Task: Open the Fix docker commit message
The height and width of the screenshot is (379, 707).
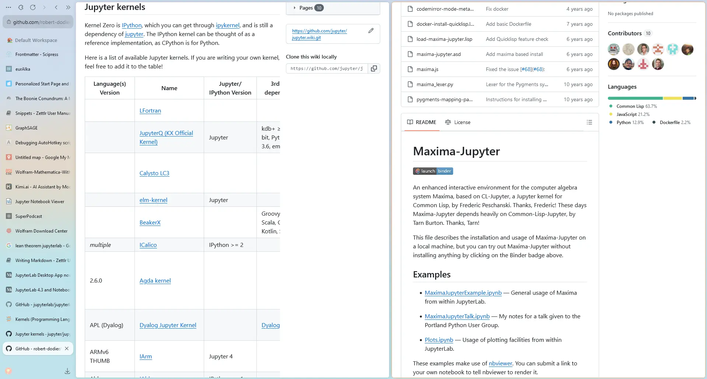Action: [x=497, y=9]
